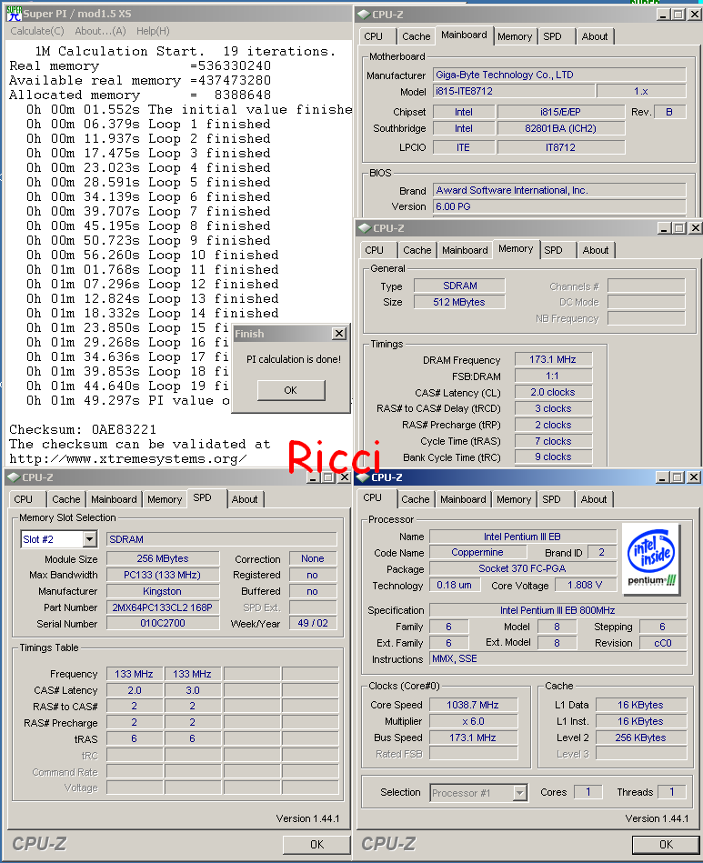Click the CPU-Z icon in the Mainboard window title

pyautogui.click(x=364, y=15)
